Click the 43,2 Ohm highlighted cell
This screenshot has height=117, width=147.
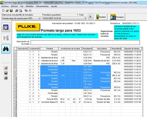tap(87, 69)
